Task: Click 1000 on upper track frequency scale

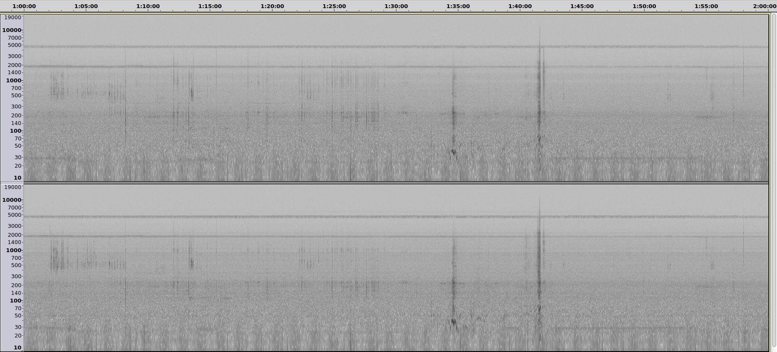Action: coord(14,81)
